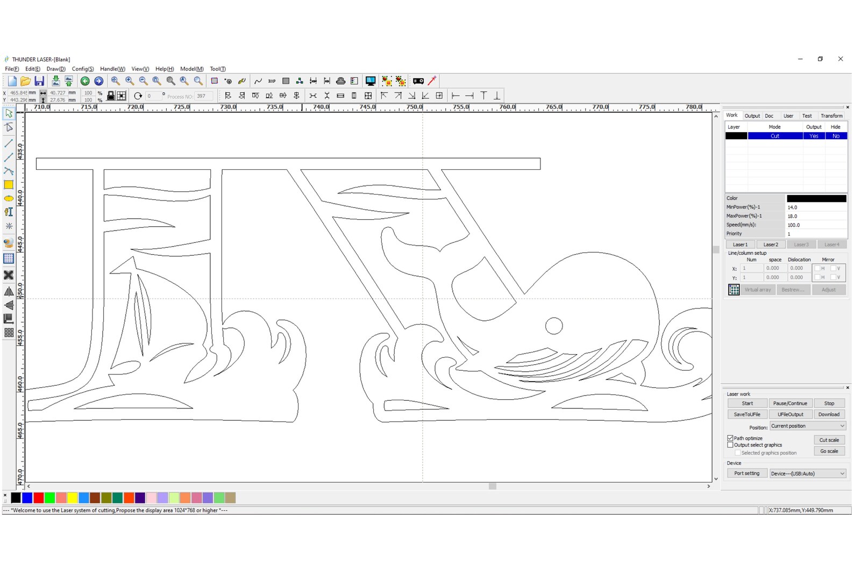
Task: Click the Start laser work button
Action: tap(748, 404)
